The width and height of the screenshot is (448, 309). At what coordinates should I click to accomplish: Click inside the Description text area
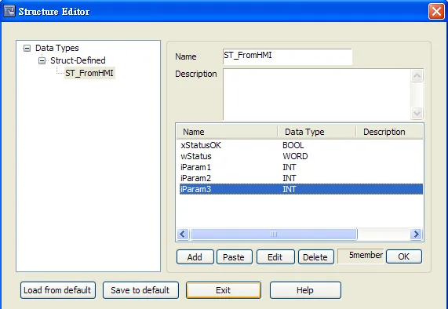(x=316, y=94)
